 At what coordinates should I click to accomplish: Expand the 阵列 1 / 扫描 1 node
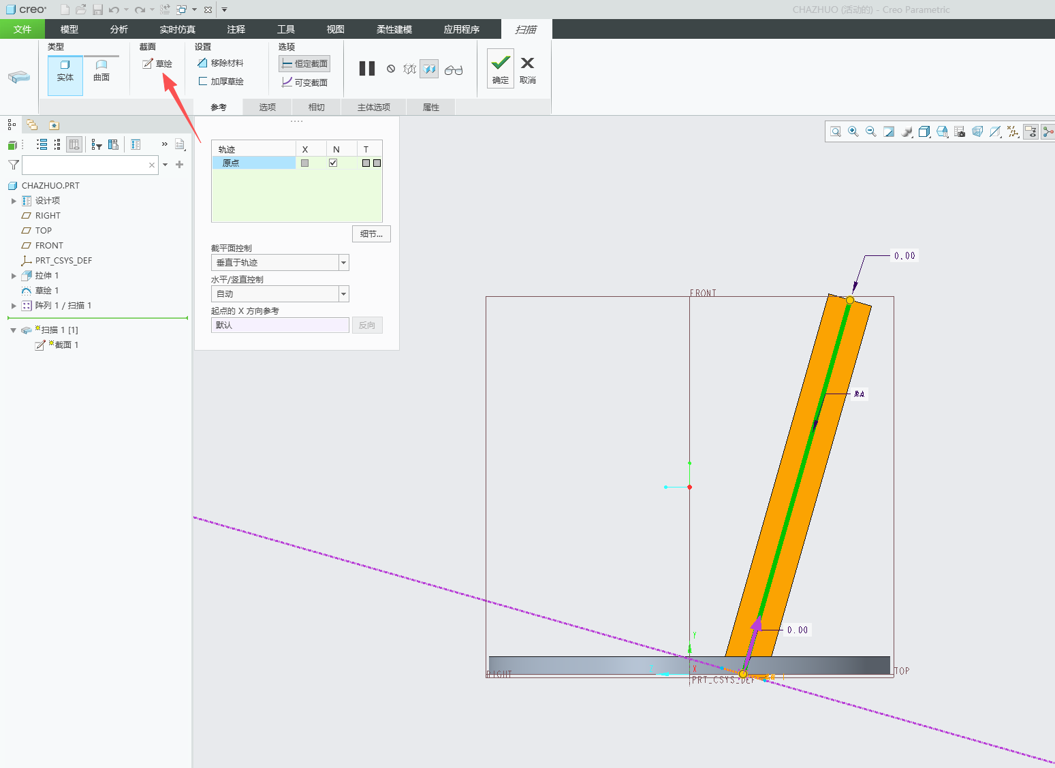pos(14,306)
